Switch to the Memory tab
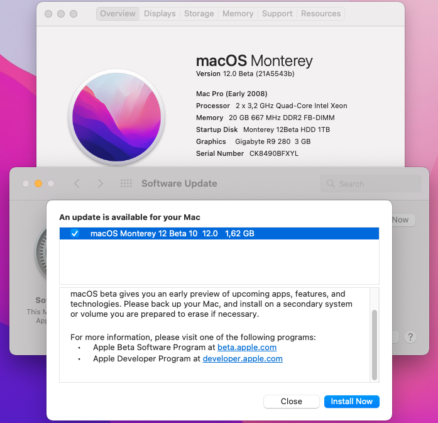438x423 pixels. point(238,14)
